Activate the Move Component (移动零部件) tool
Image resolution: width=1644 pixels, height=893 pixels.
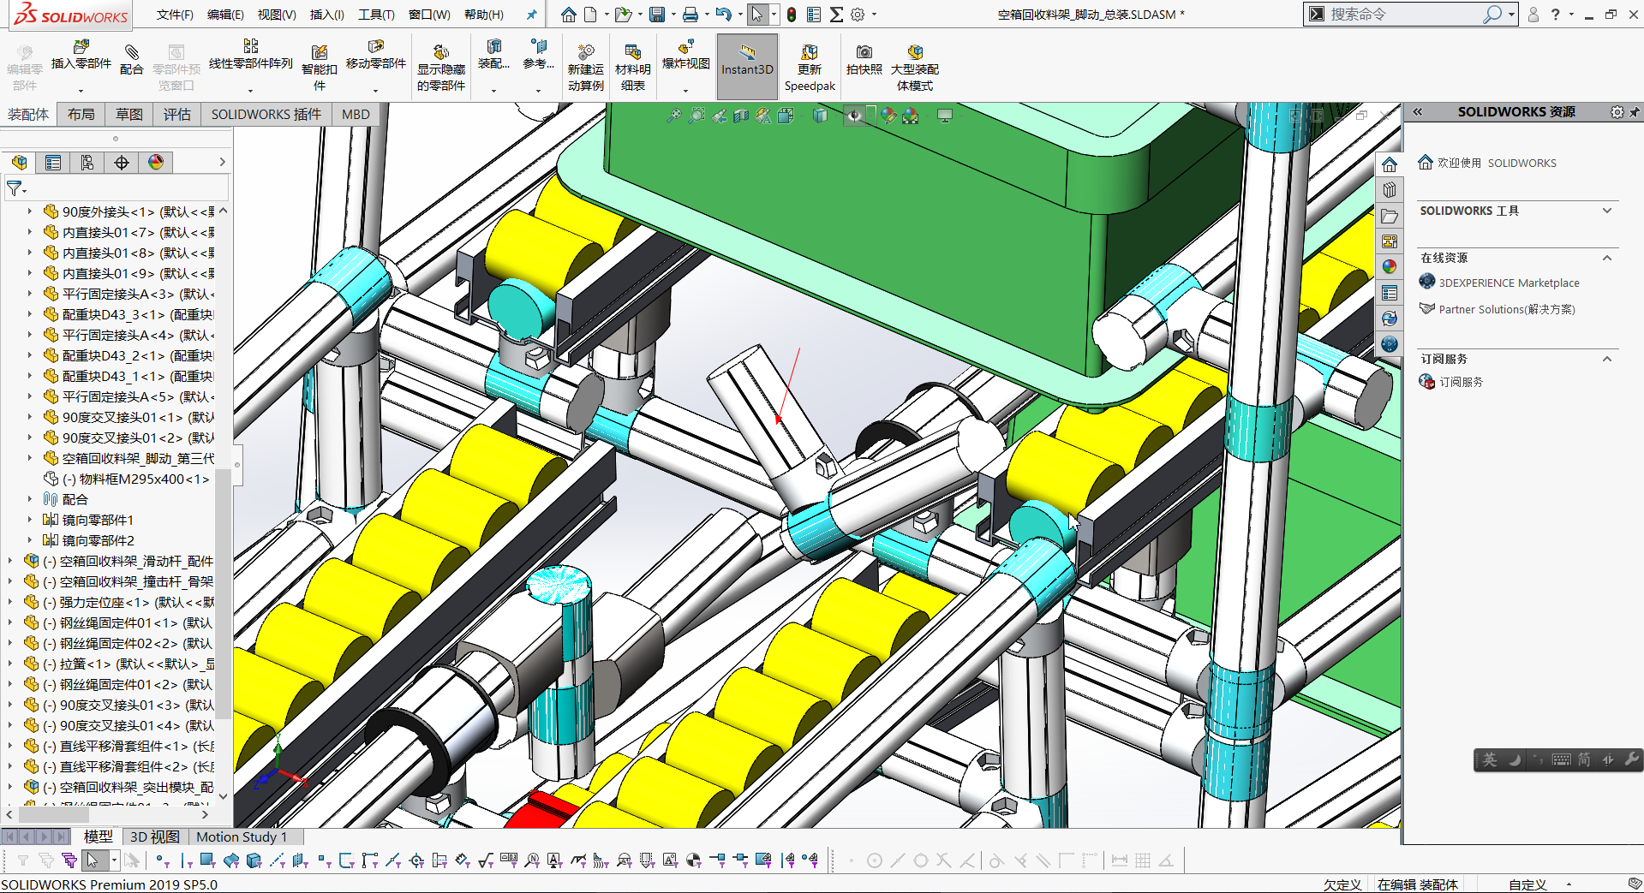375,55
